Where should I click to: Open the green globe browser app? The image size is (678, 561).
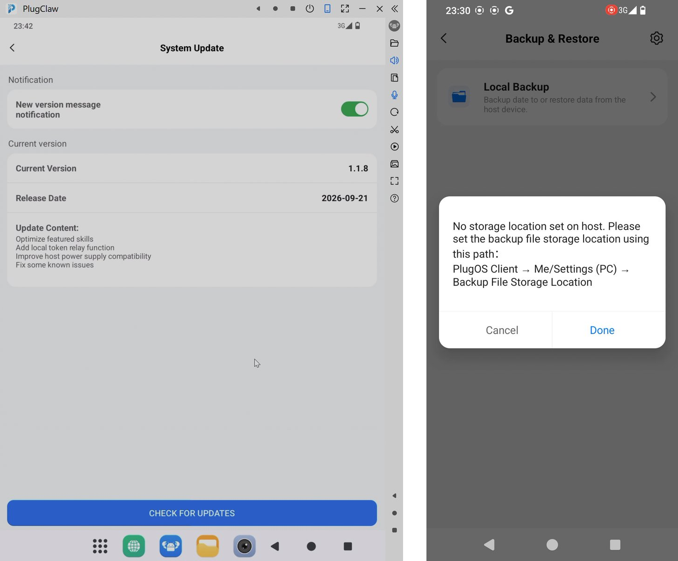pyautogui.click(x=134, y=546)
